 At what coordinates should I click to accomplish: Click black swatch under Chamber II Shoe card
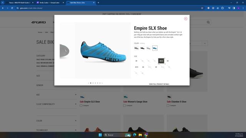(x=169, y=97)
